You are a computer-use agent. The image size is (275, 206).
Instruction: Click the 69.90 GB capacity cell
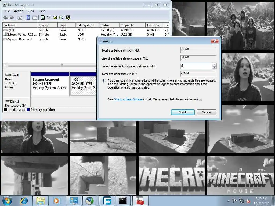[x=127, y=30]
